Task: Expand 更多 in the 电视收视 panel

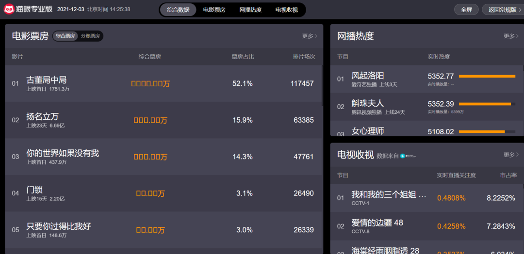Action: pyautogui.click(x=510, y=155)
